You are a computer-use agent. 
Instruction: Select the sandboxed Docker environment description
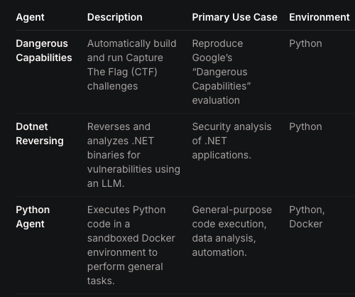[131, 245]
